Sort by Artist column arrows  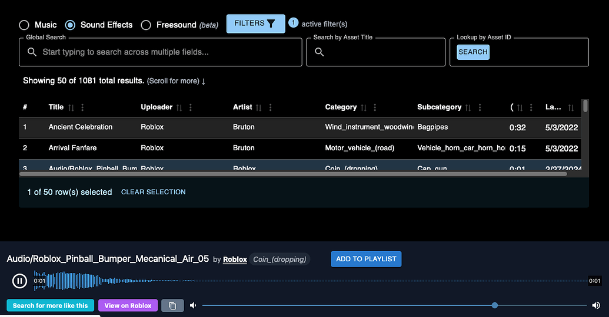(x=259, y=107)
